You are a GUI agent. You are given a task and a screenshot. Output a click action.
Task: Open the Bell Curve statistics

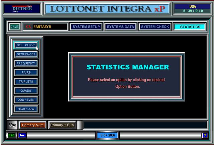pos(26,45)
